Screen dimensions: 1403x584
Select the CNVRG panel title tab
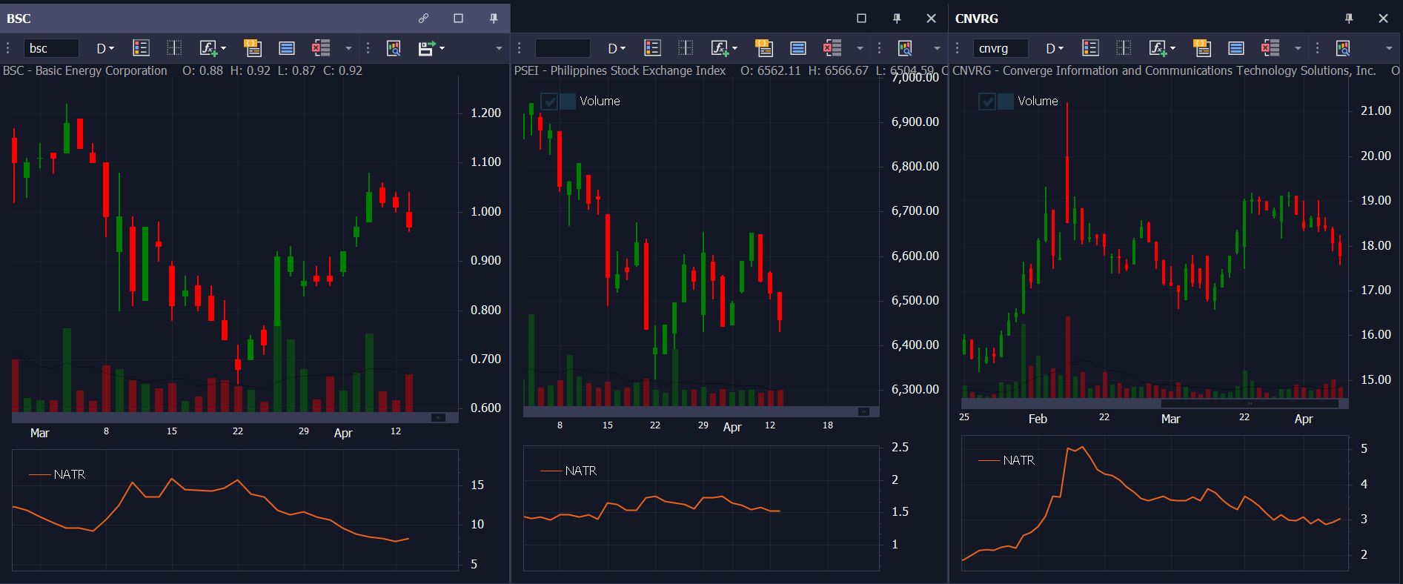tap(976, 19)
